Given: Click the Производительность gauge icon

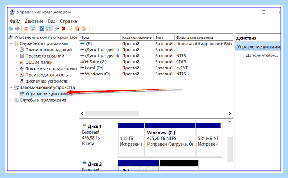Looking at the screenshot, I should tap(22, 75).
